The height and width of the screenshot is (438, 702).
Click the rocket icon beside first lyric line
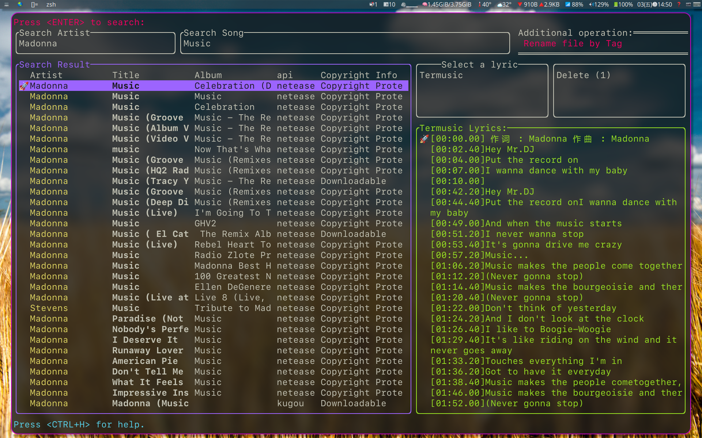tap(424, 139)
